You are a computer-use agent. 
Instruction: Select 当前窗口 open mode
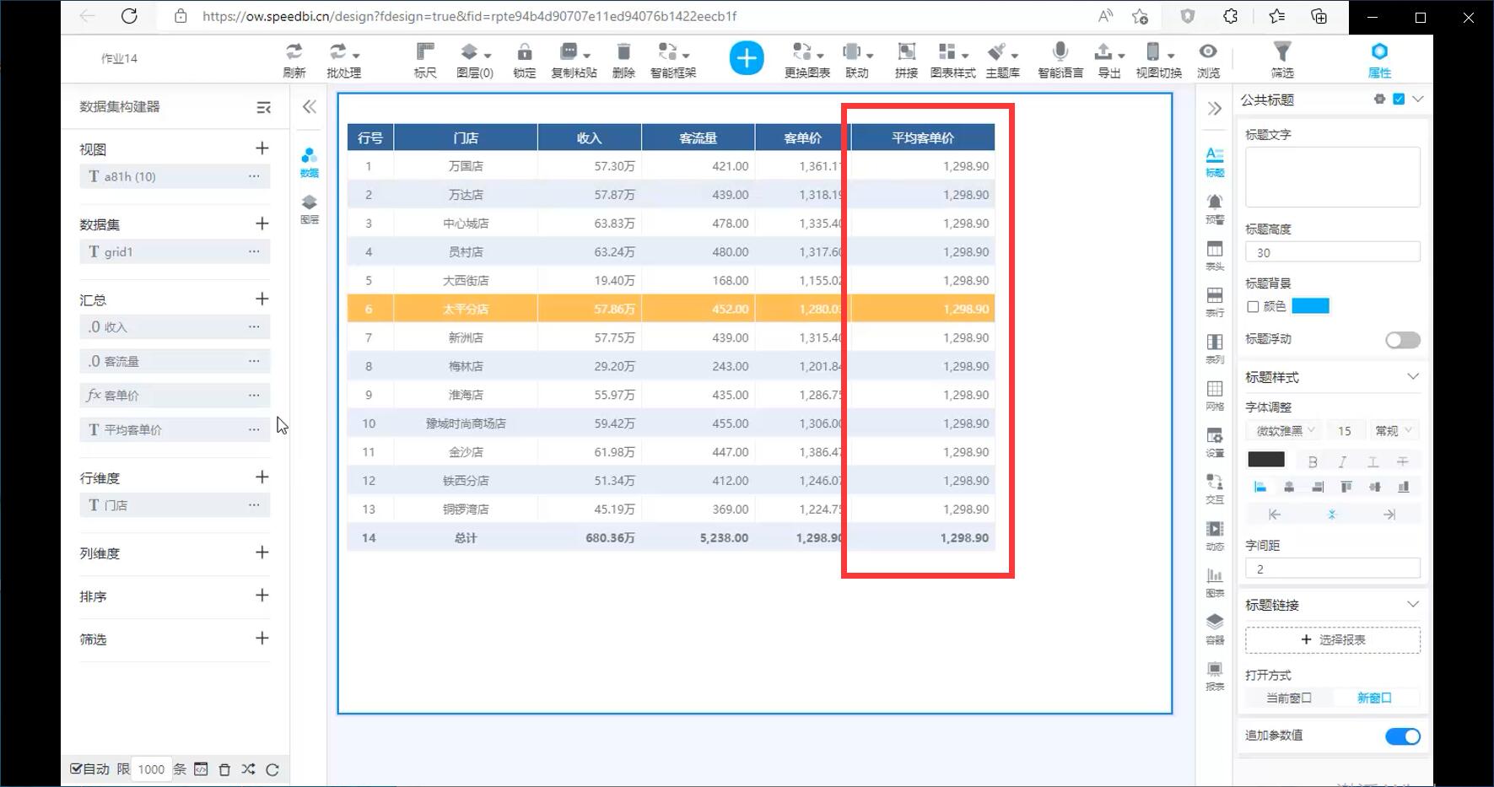(1288, 698)
